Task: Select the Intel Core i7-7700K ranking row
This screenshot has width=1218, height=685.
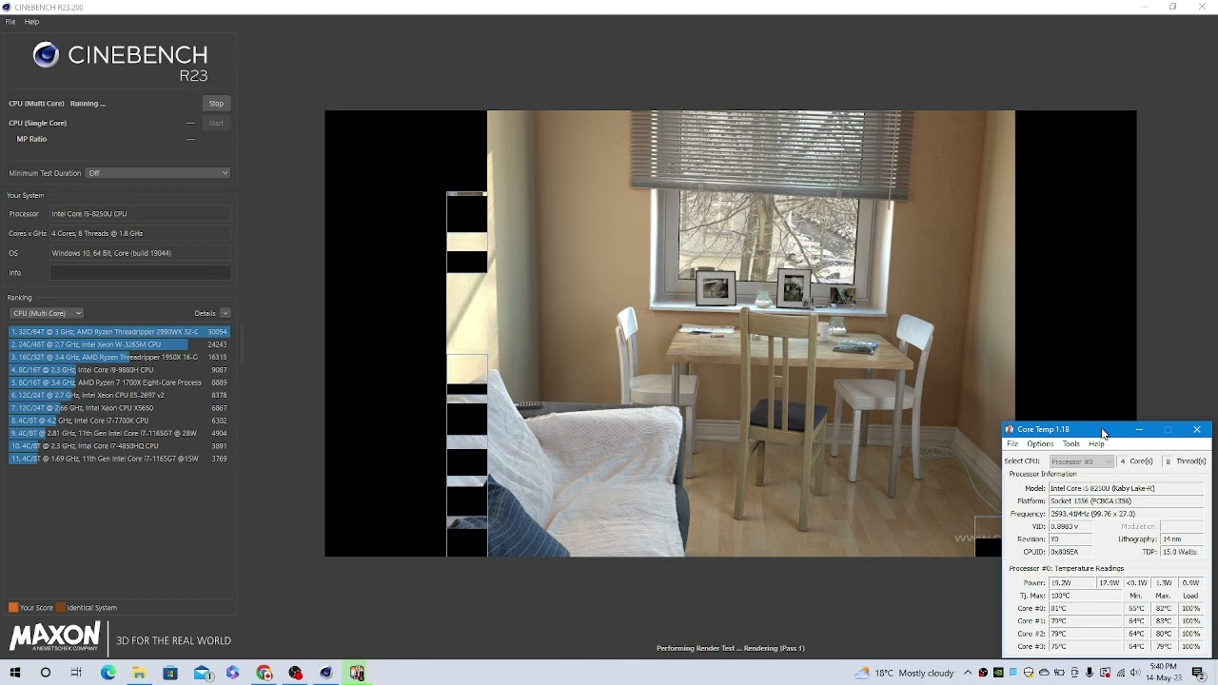Action: point(119,421)
